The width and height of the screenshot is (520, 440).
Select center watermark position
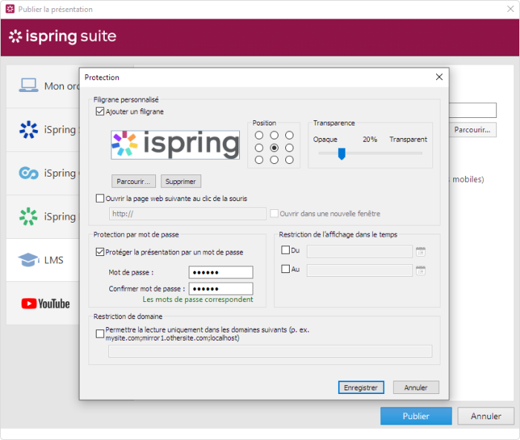pos(274,148)
